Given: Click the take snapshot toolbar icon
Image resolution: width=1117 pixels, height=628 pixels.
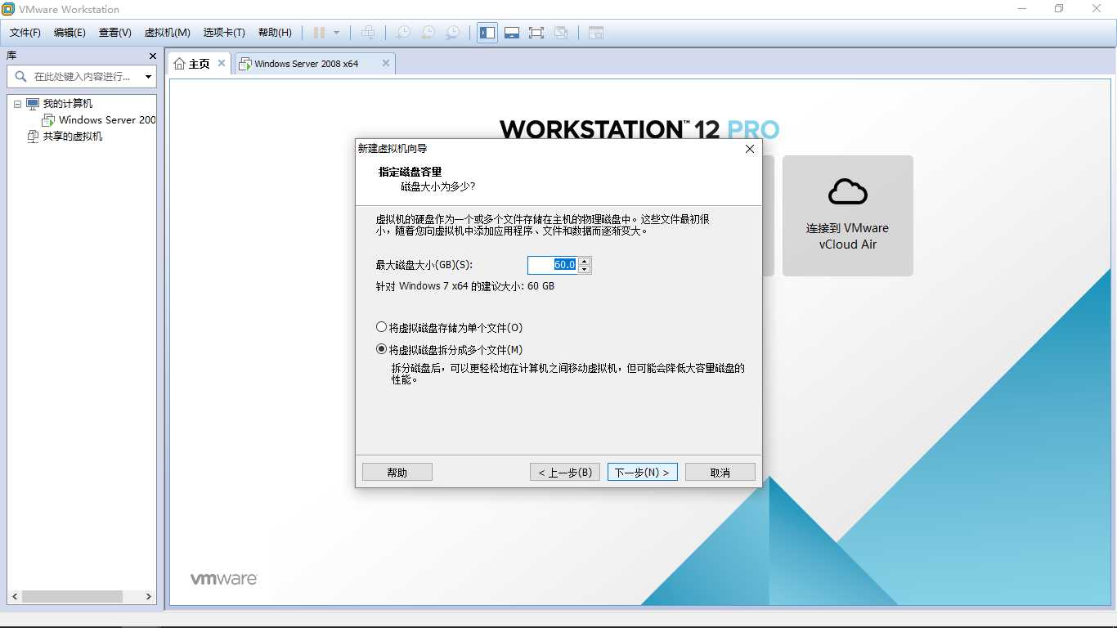Looking at the screenshot, I should coord(403,33).
